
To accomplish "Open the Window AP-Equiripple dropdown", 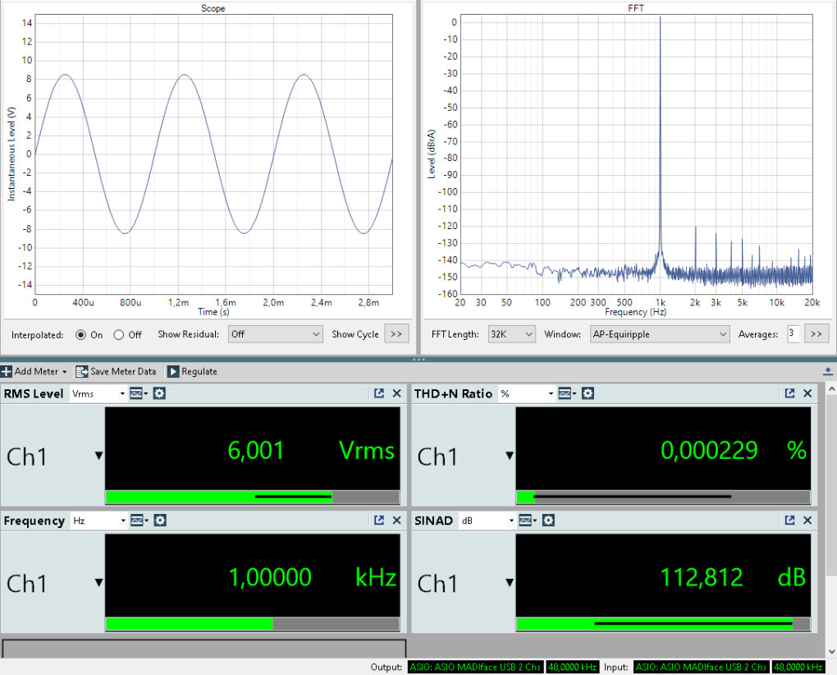I will point(660,334).
